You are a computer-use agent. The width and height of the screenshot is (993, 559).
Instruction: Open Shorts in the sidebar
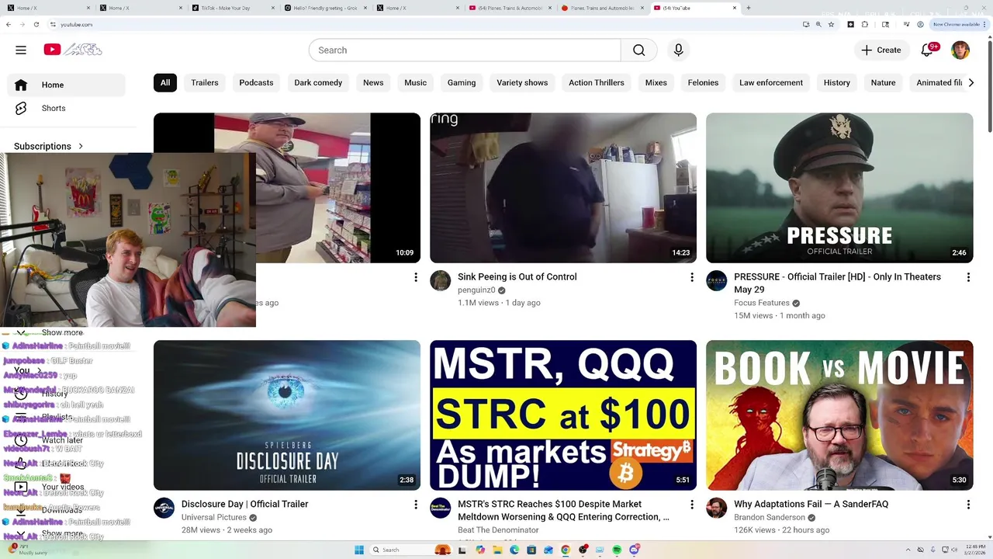point(66,108)
